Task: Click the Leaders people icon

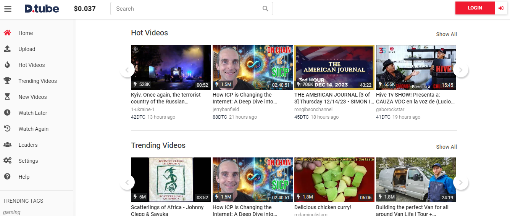Action: tap(7, 145)
